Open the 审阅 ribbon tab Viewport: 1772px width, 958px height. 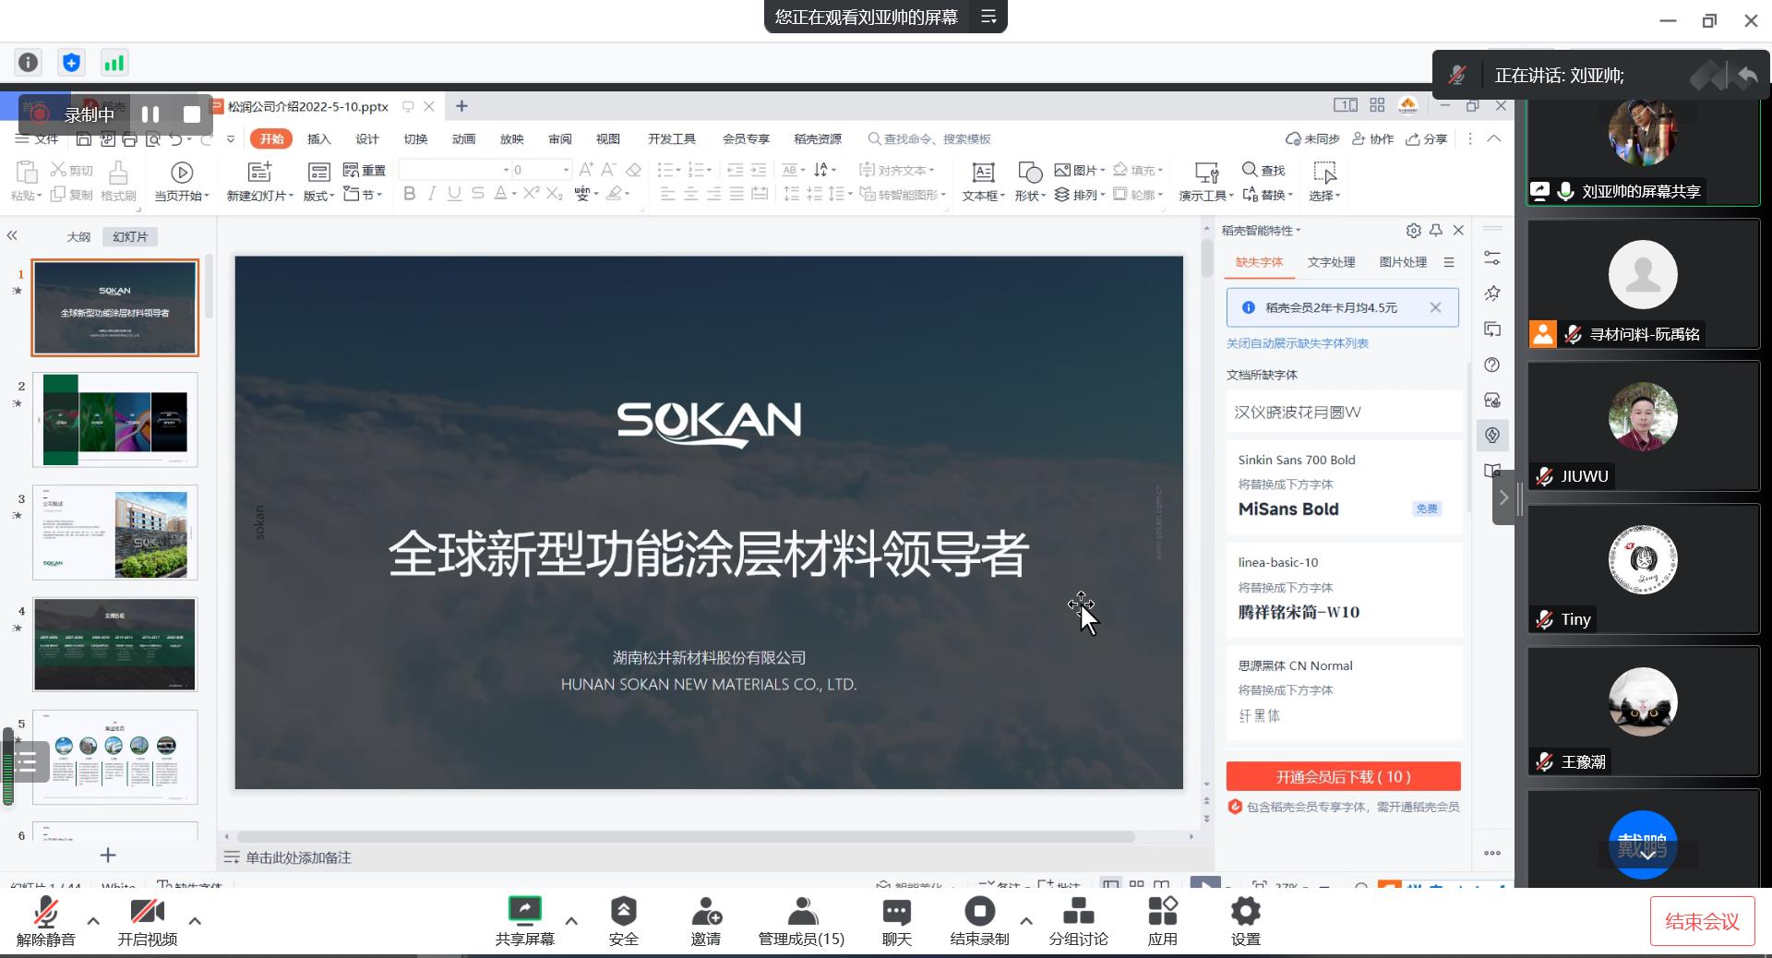click(x=559, y=138)
